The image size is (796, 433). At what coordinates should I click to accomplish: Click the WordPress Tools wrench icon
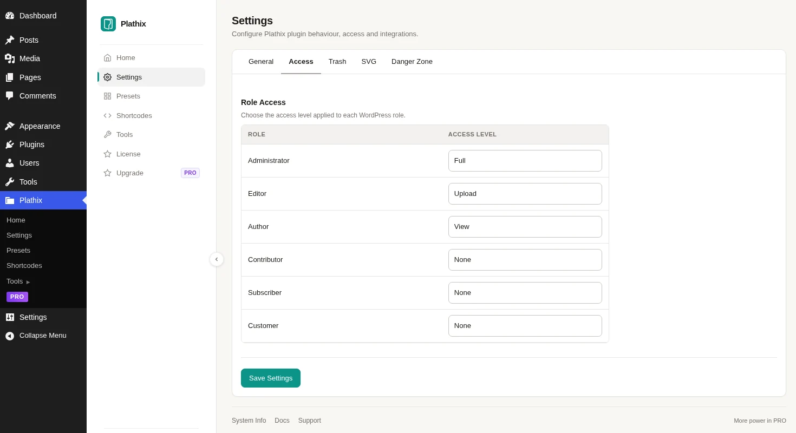[10, 182]
